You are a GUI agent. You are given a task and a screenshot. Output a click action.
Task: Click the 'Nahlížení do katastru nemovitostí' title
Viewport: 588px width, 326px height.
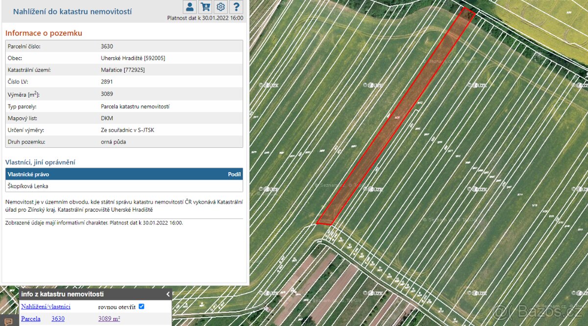(72, 11)
